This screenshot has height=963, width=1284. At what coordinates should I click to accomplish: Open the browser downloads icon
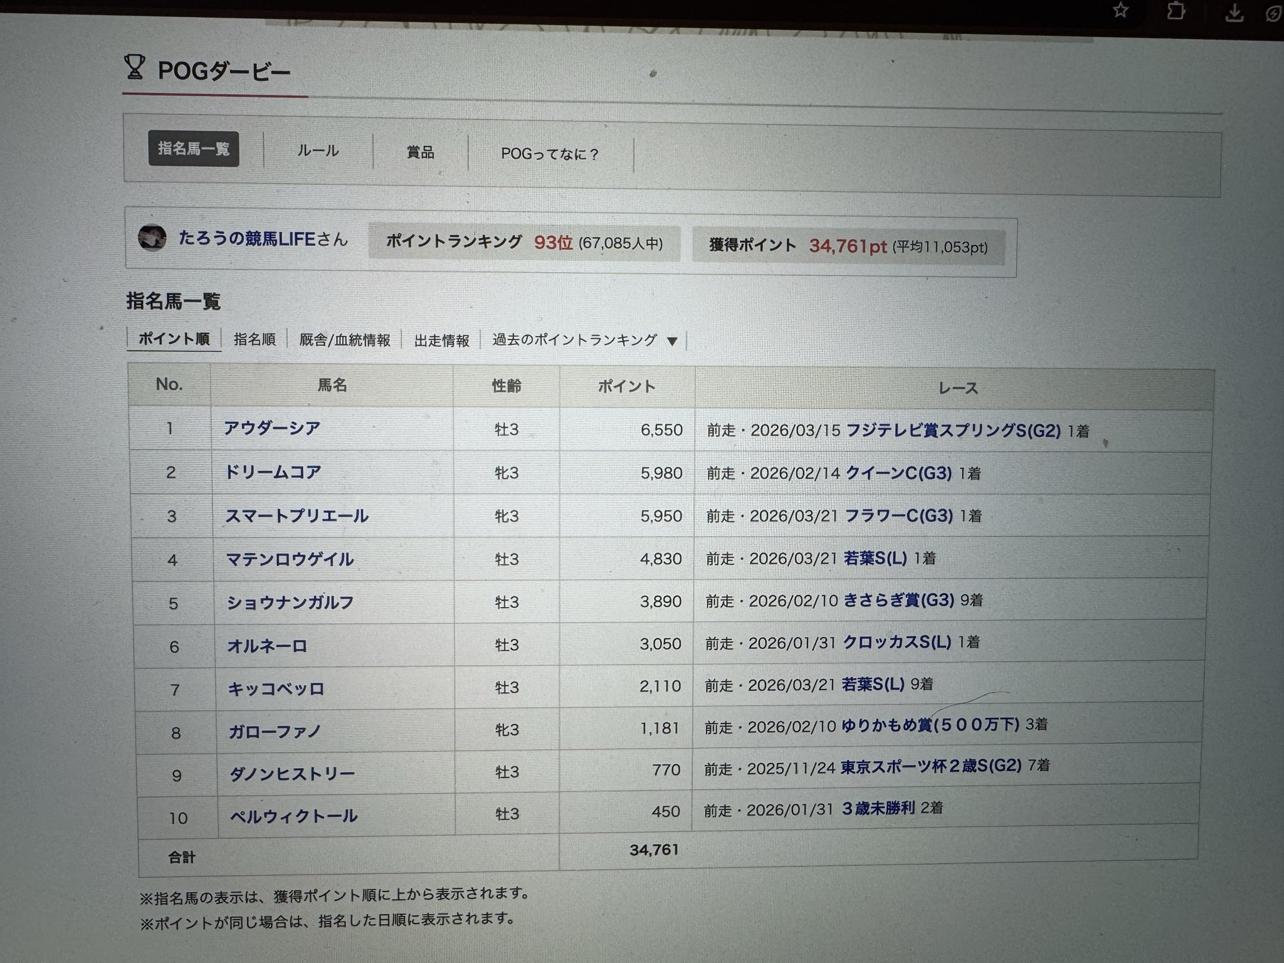(x=1234, y=13)
